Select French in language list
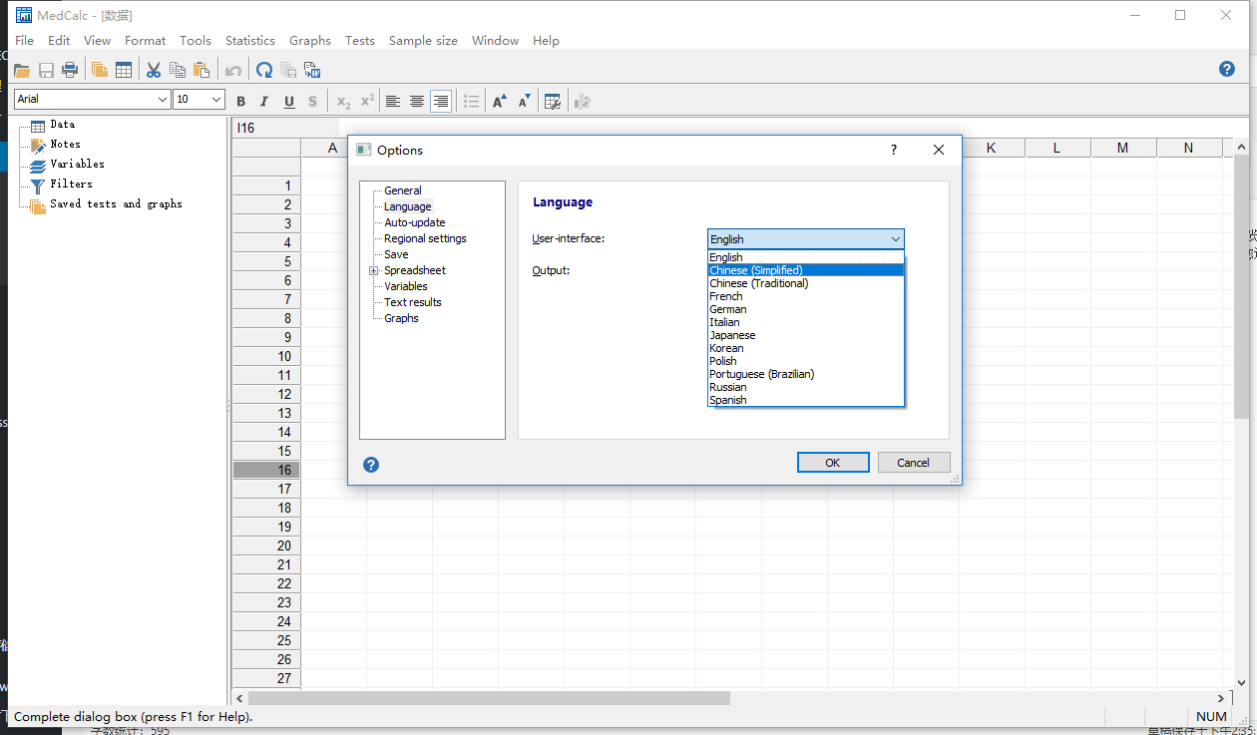The height and width of the screenshot is (735, 1257). click(806, 296)
